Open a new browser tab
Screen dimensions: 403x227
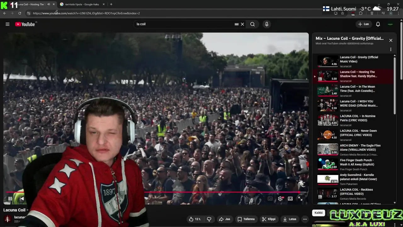111,4
